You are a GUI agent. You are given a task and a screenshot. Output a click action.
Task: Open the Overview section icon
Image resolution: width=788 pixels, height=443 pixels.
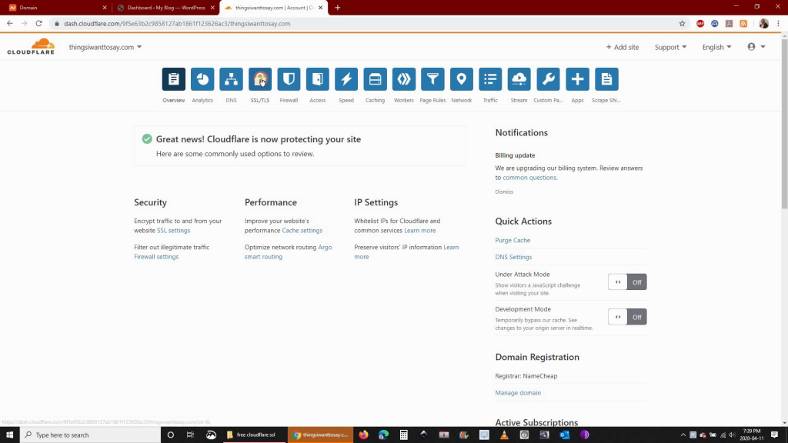173,79
